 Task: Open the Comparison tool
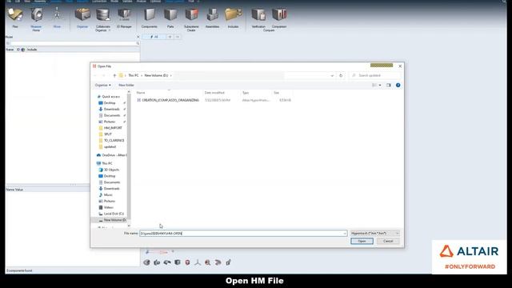(279, 15)
